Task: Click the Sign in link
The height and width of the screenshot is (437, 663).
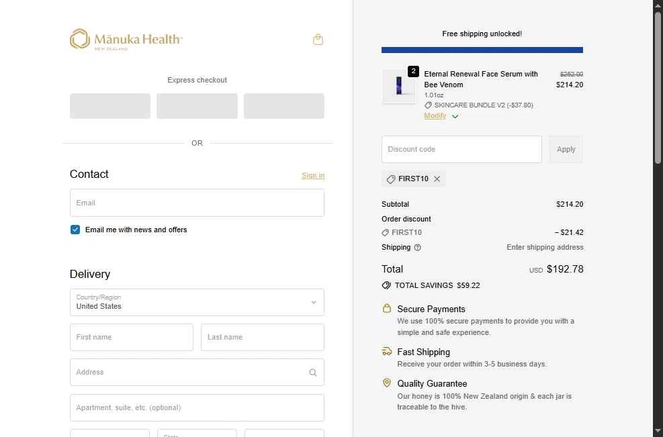Action: point(313,175)
